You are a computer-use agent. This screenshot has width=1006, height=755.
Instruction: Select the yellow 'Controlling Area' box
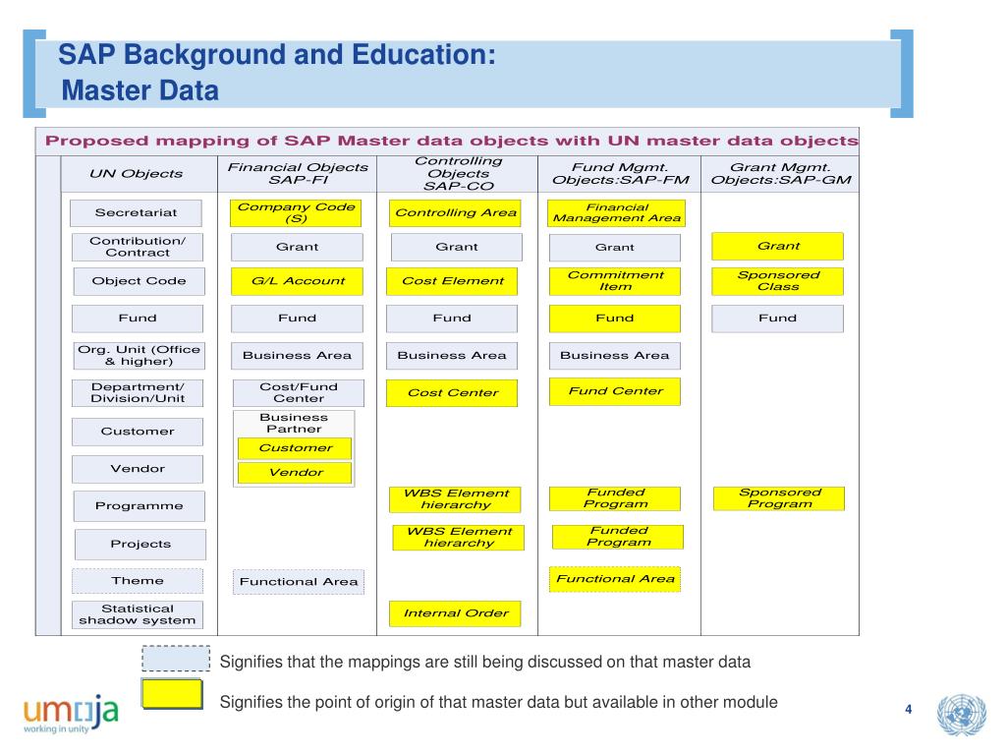(x=455, y=213)
